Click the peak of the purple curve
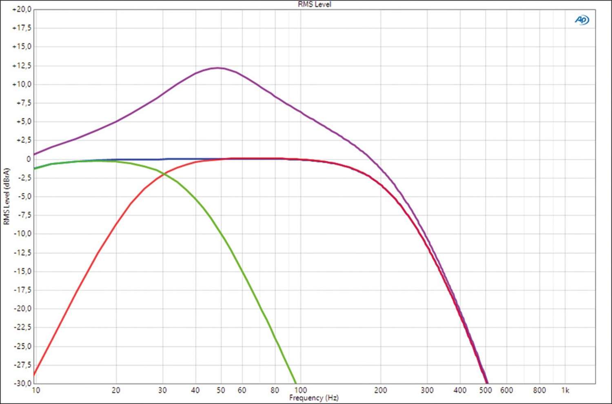The height and width of the screenshot is (404, 612). (x=218, y=68)
